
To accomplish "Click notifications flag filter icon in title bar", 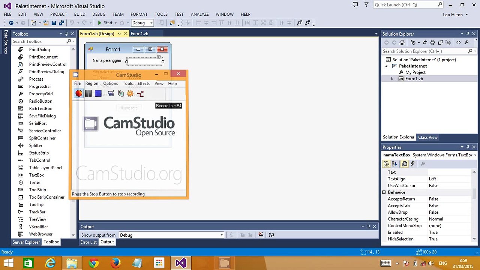I will tap(366, 5).
